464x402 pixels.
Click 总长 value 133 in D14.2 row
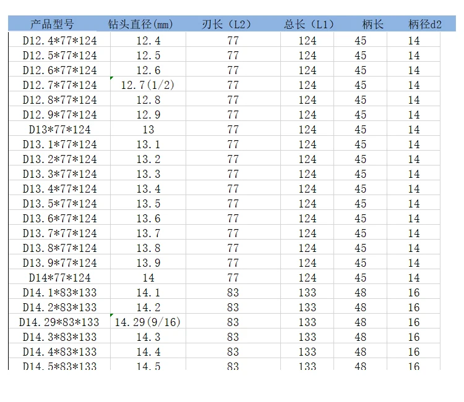tap(307, 308)
